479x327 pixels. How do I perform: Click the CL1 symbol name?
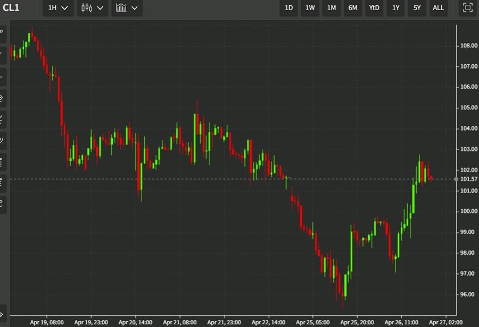click(11, 7)
